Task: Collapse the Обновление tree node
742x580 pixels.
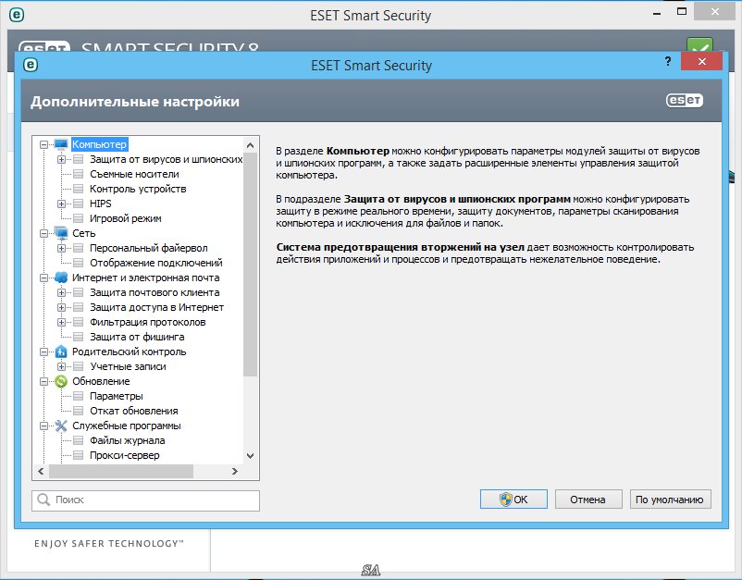Action: (x=44, y=381)
